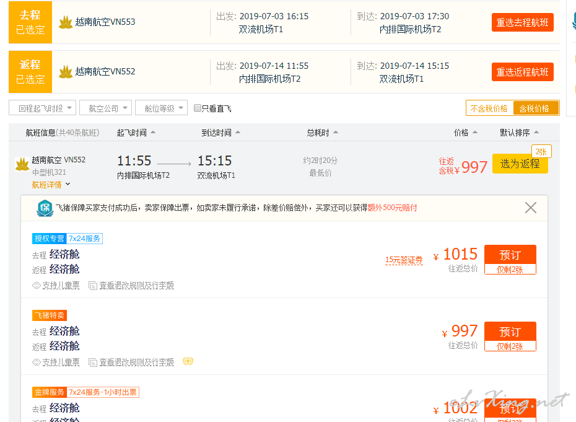Click the child ticket icon in the 1015 offer
The image size is (576, 422).
click(x=37, y=286)
